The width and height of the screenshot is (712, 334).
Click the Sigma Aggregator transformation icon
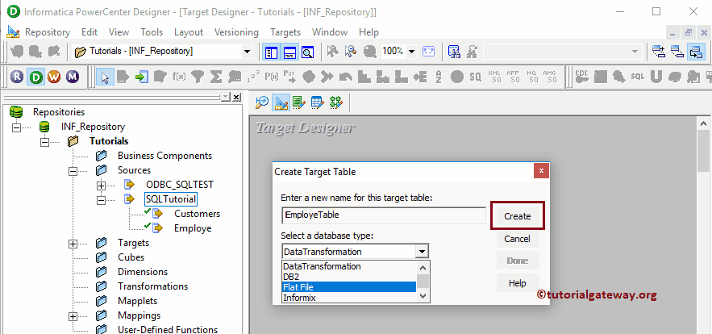216,77
